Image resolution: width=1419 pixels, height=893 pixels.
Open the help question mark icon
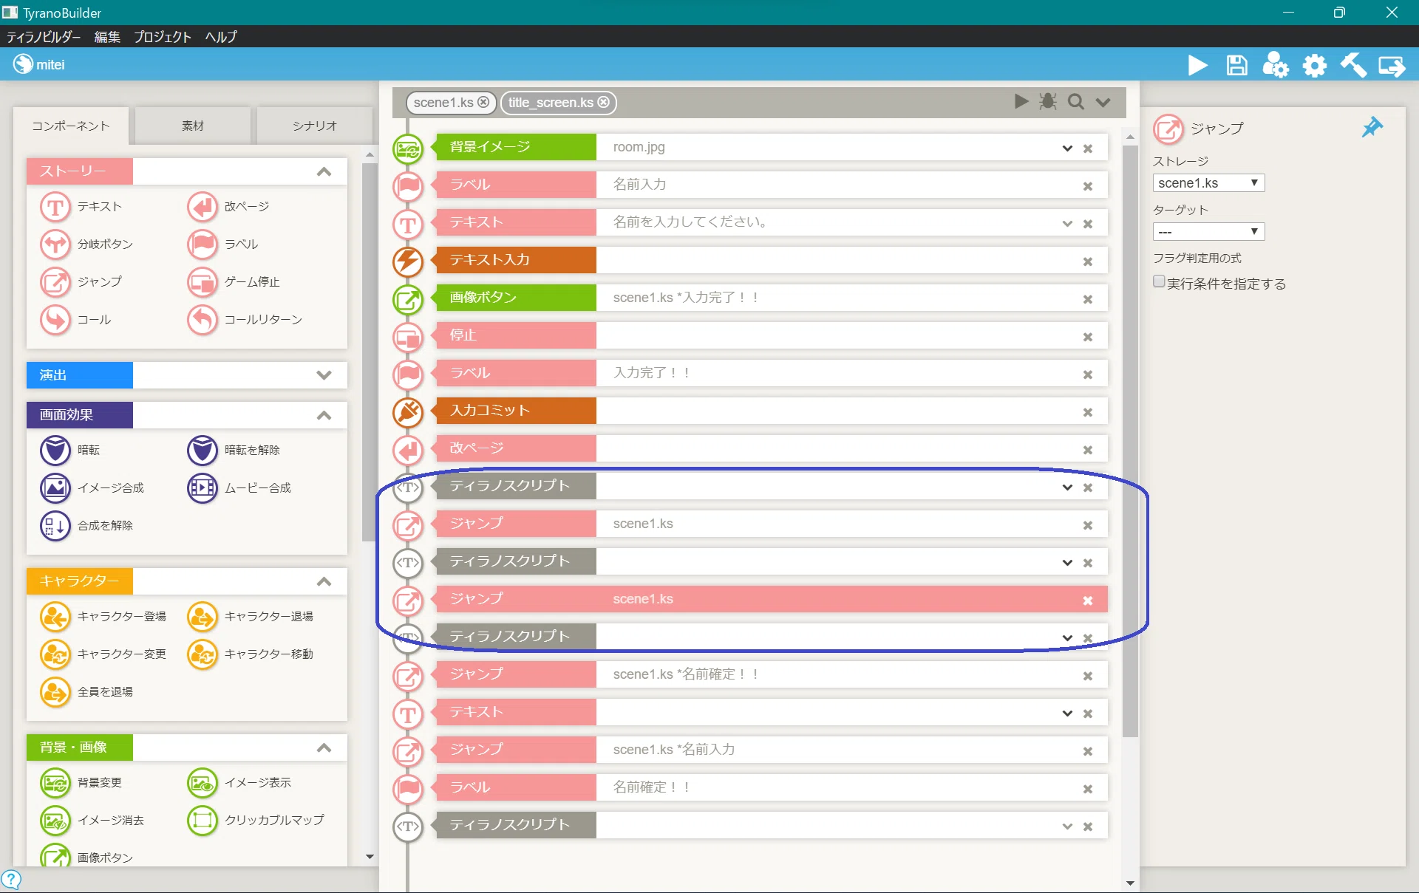click(x=11, y=880)
